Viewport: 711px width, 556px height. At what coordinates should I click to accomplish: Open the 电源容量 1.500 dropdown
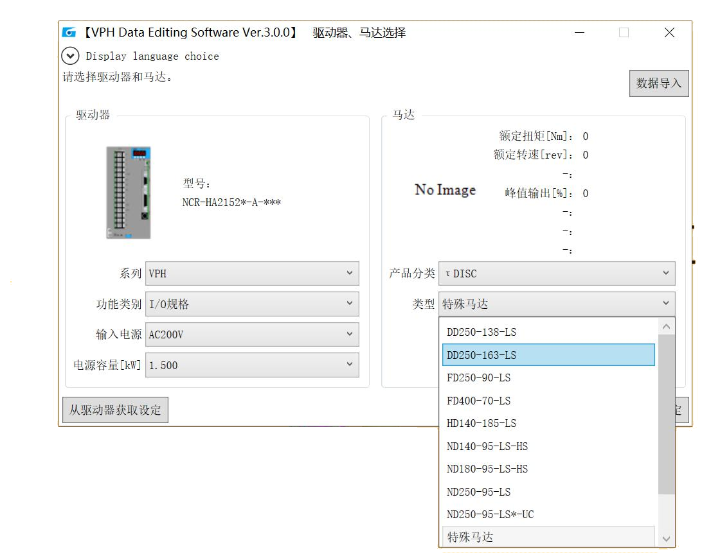click(x=252, y=365)
